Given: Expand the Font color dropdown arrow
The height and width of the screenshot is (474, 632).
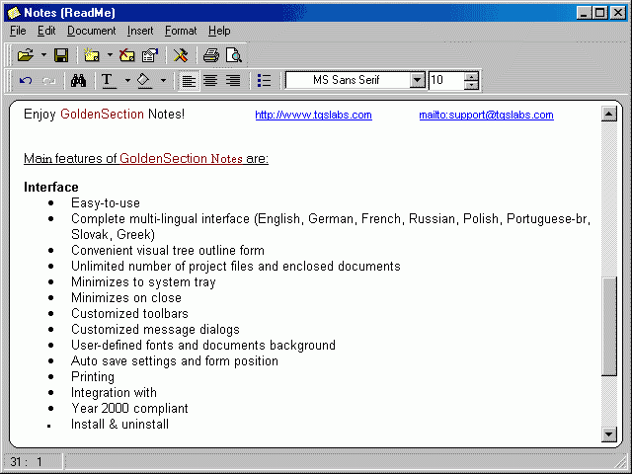Looking at the screenshot, I should point(127,81).
